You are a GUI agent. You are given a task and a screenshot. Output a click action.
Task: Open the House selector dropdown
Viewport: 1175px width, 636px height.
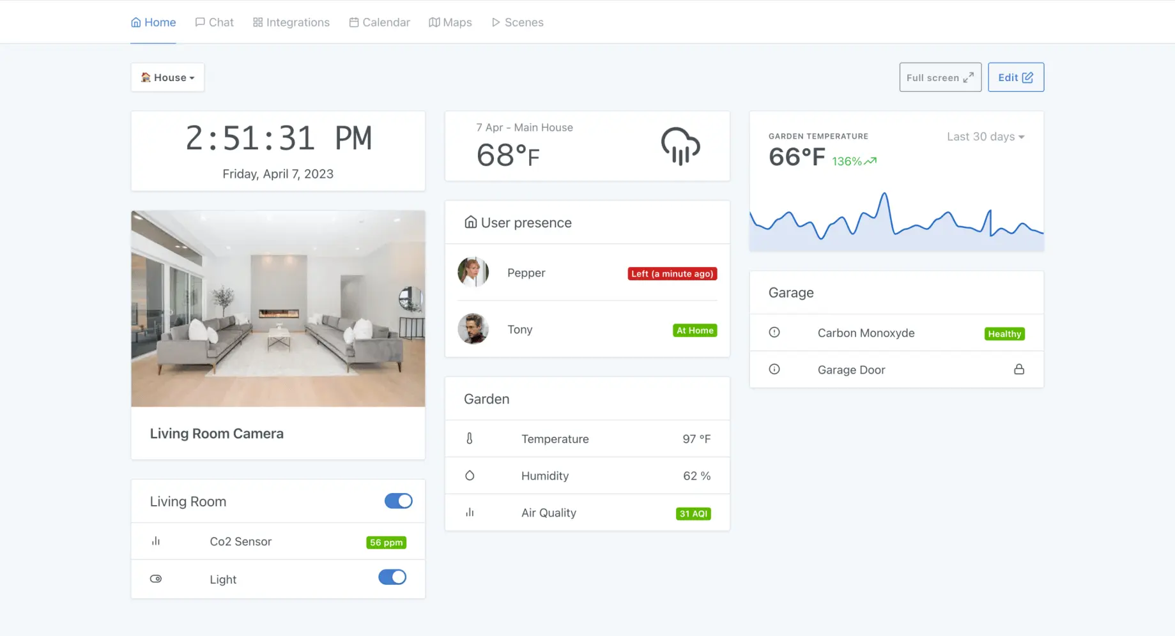click(x=167, y=77)
